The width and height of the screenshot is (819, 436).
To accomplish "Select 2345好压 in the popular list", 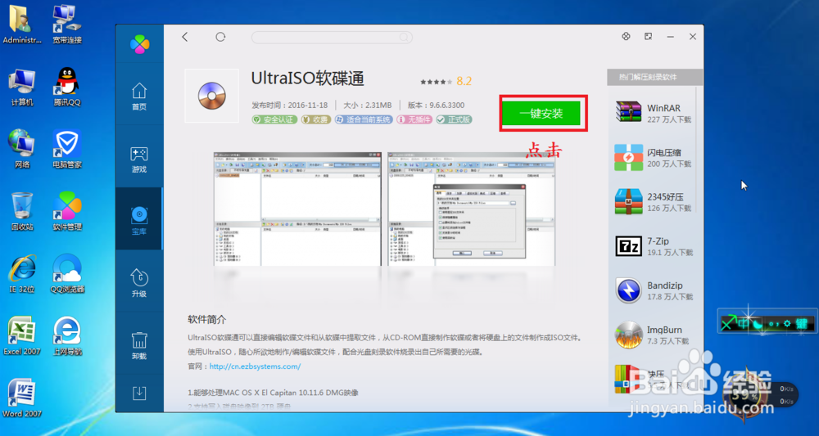I will (653, 201).
